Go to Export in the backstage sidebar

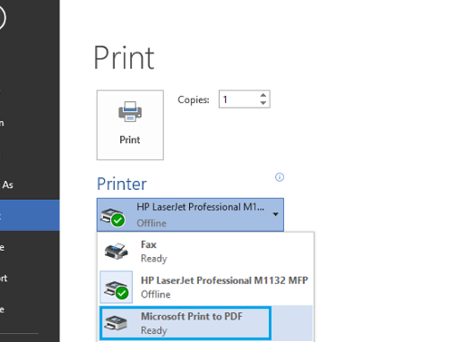point(5,277)
